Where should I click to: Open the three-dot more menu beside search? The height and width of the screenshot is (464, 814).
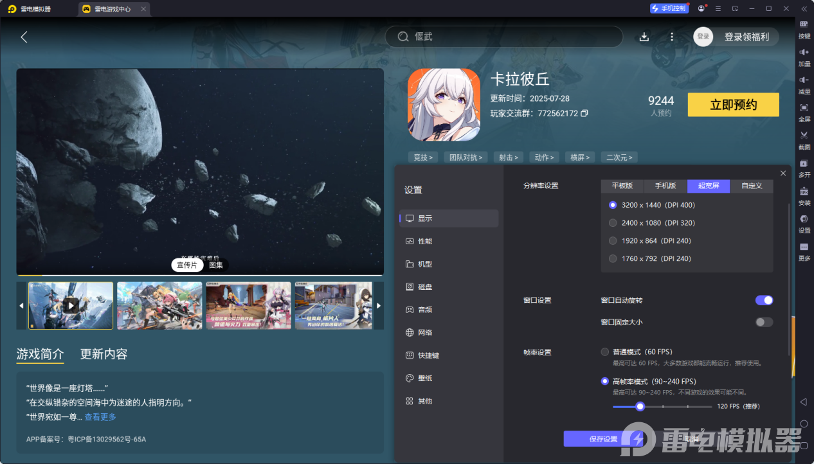[x=672, y=37]
